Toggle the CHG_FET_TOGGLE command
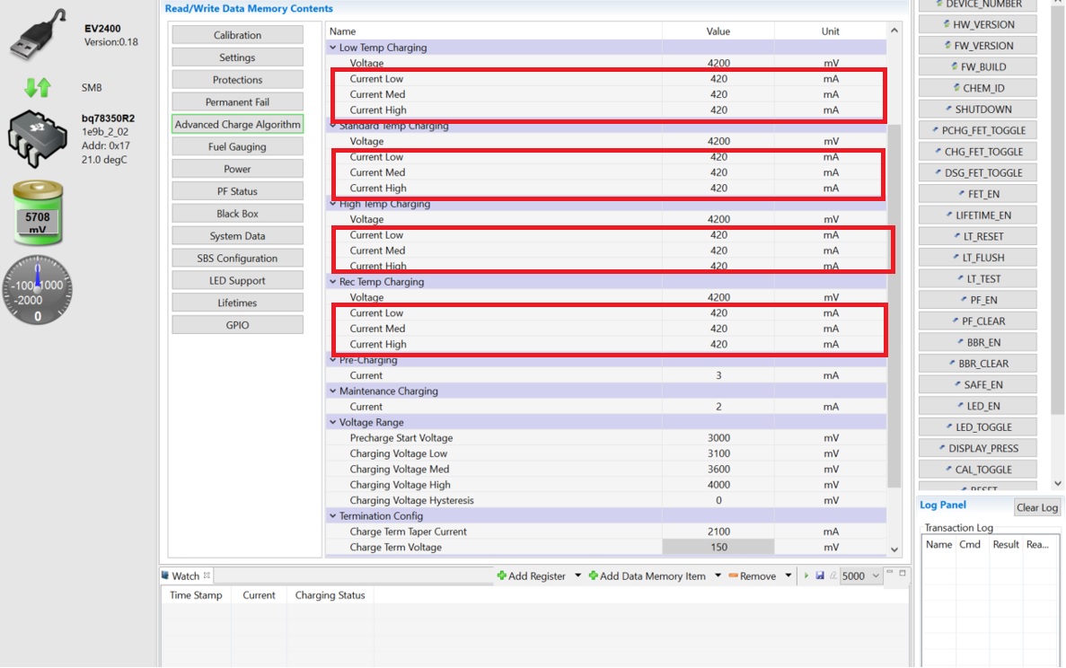Viewport: 1066px width, 668px height. pos(978,152)
